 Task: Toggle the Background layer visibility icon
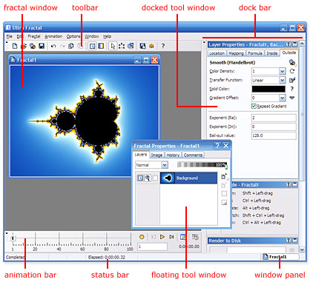(x=140, y=178)
